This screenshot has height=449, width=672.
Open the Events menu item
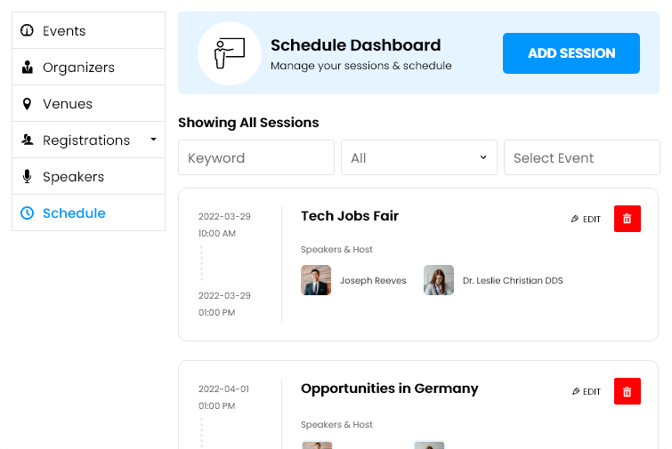click(88, 30)
